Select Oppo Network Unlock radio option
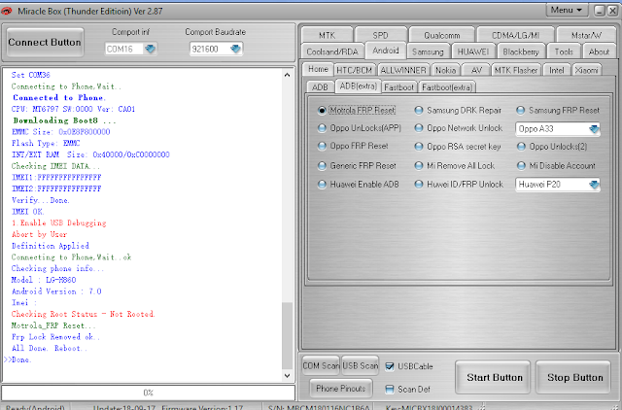The height and width of the screenshot is (410, 622). tap(419, 128)
